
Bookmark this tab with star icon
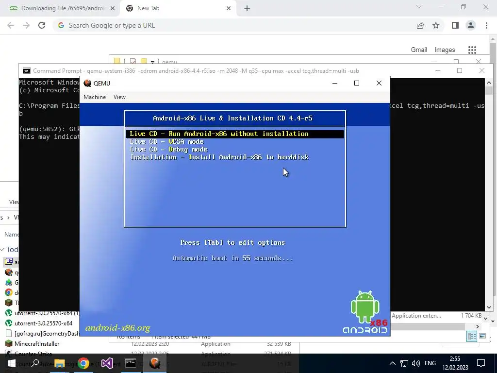pos(436,25)
